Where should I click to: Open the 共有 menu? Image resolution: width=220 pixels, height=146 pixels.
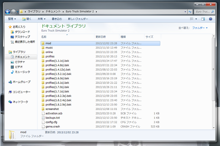[x=42, y=19]
